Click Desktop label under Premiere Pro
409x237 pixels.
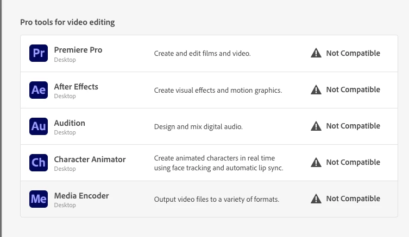(65, 60)
